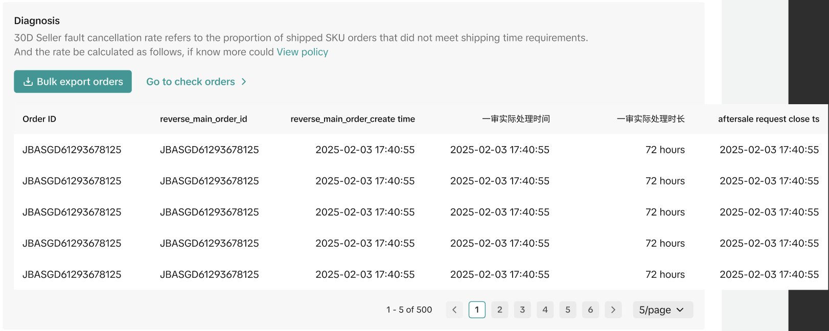Jump to page 4

click(545, 310)
